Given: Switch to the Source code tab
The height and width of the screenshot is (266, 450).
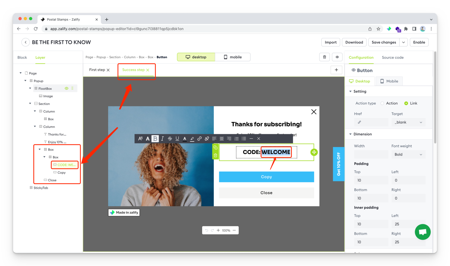Looking at the screenshot, I should 393,58.
